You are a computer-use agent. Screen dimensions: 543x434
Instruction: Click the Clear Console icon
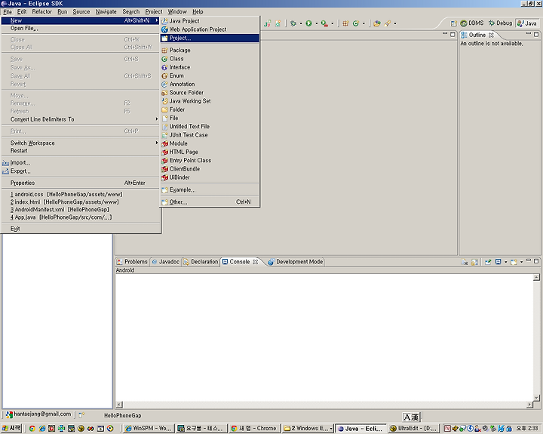pyautogui.click(x=464, y=262)
